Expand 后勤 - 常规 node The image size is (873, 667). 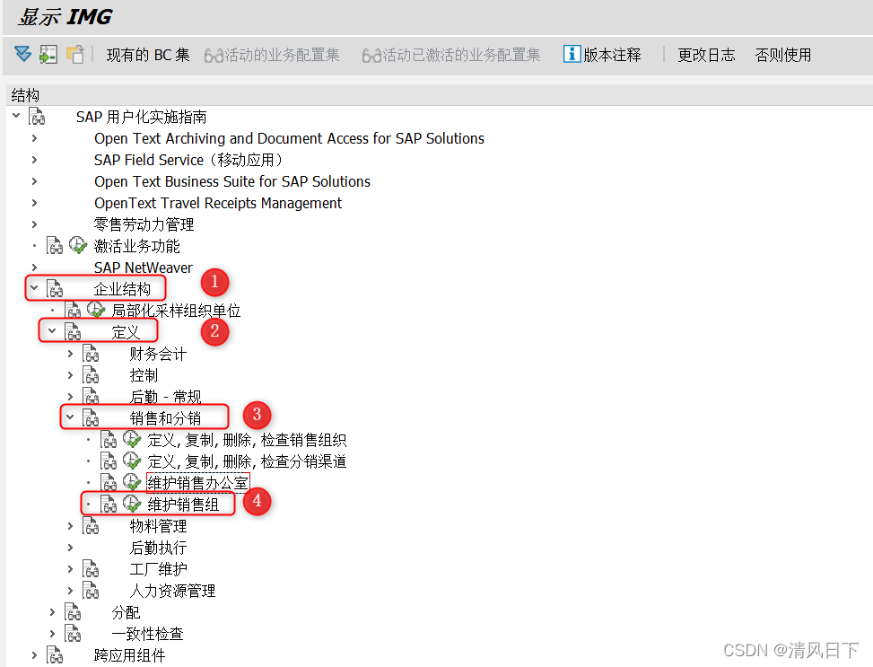point(70,397)
